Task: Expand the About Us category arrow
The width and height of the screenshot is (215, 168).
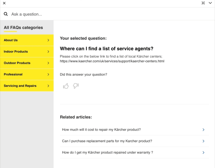Action: pyautogui.click(x=48, y=40)
